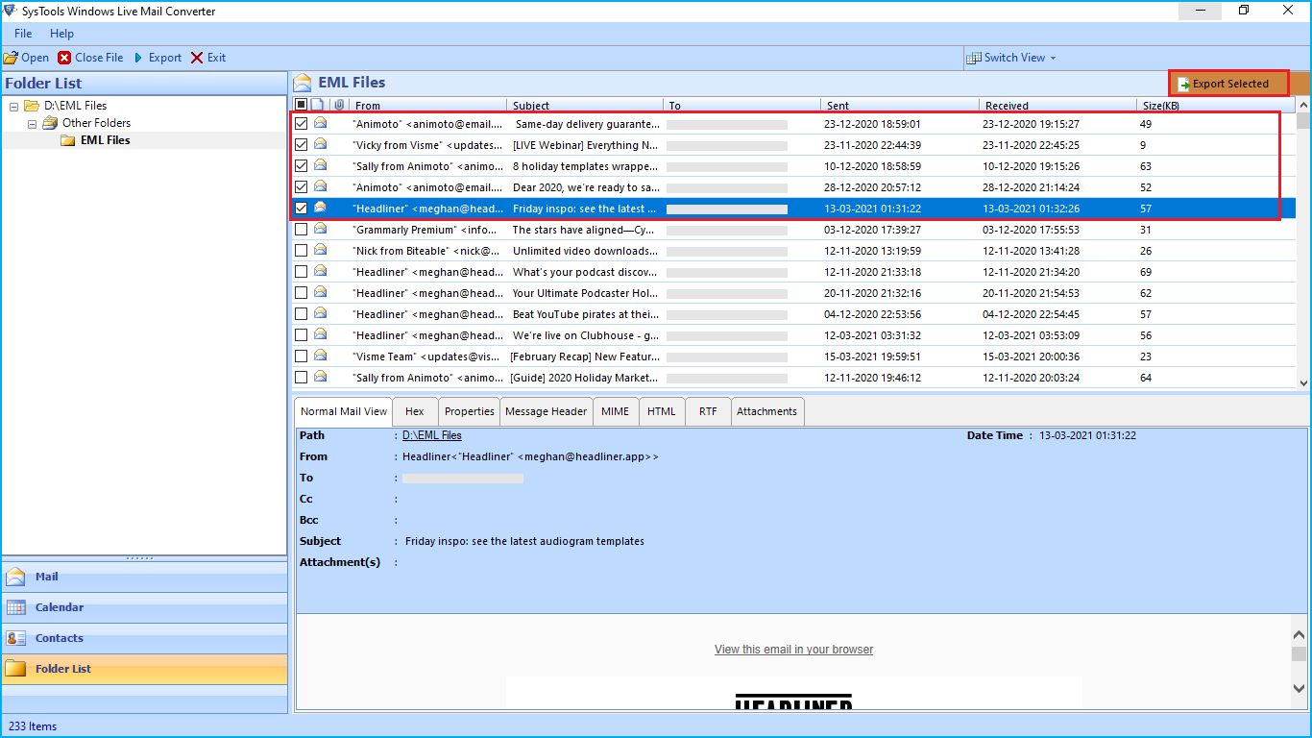Open the Help menu
The width and height of the screenshot is (1312, 738).
click(61, 34)
